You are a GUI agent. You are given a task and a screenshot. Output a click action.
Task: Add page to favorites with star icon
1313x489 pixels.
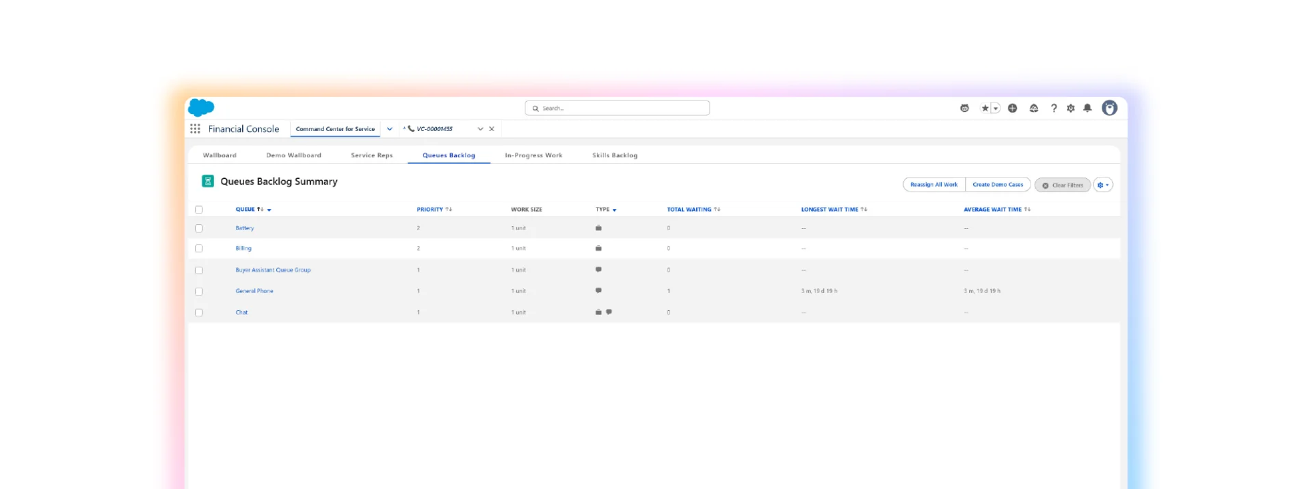(985, 108)
